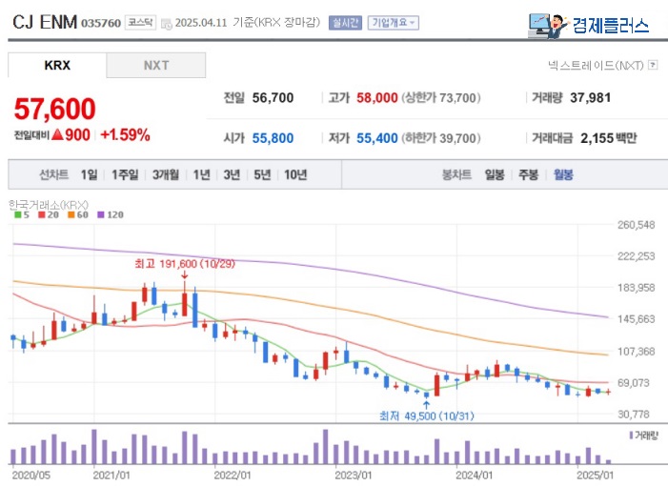Select the 3년 line chart period
Image resolution: width=668 pixels, height=486 pixels.
(x=232, y=174)
